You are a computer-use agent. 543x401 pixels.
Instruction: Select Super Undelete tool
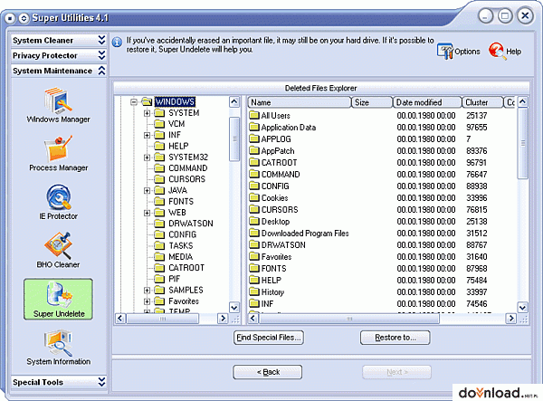pyautogui.click(x=58, y=300)
